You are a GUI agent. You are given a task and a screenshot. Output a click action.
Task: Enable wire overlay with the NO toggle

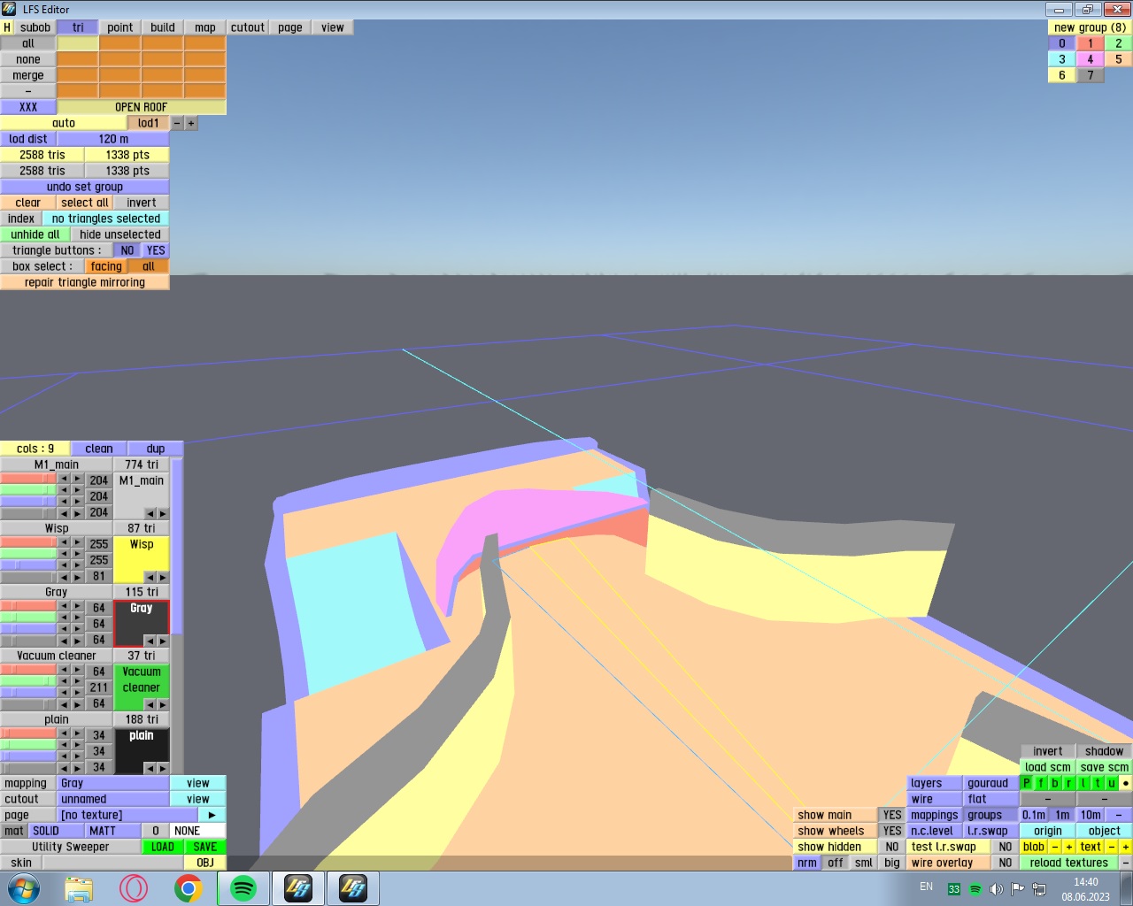1006,863
